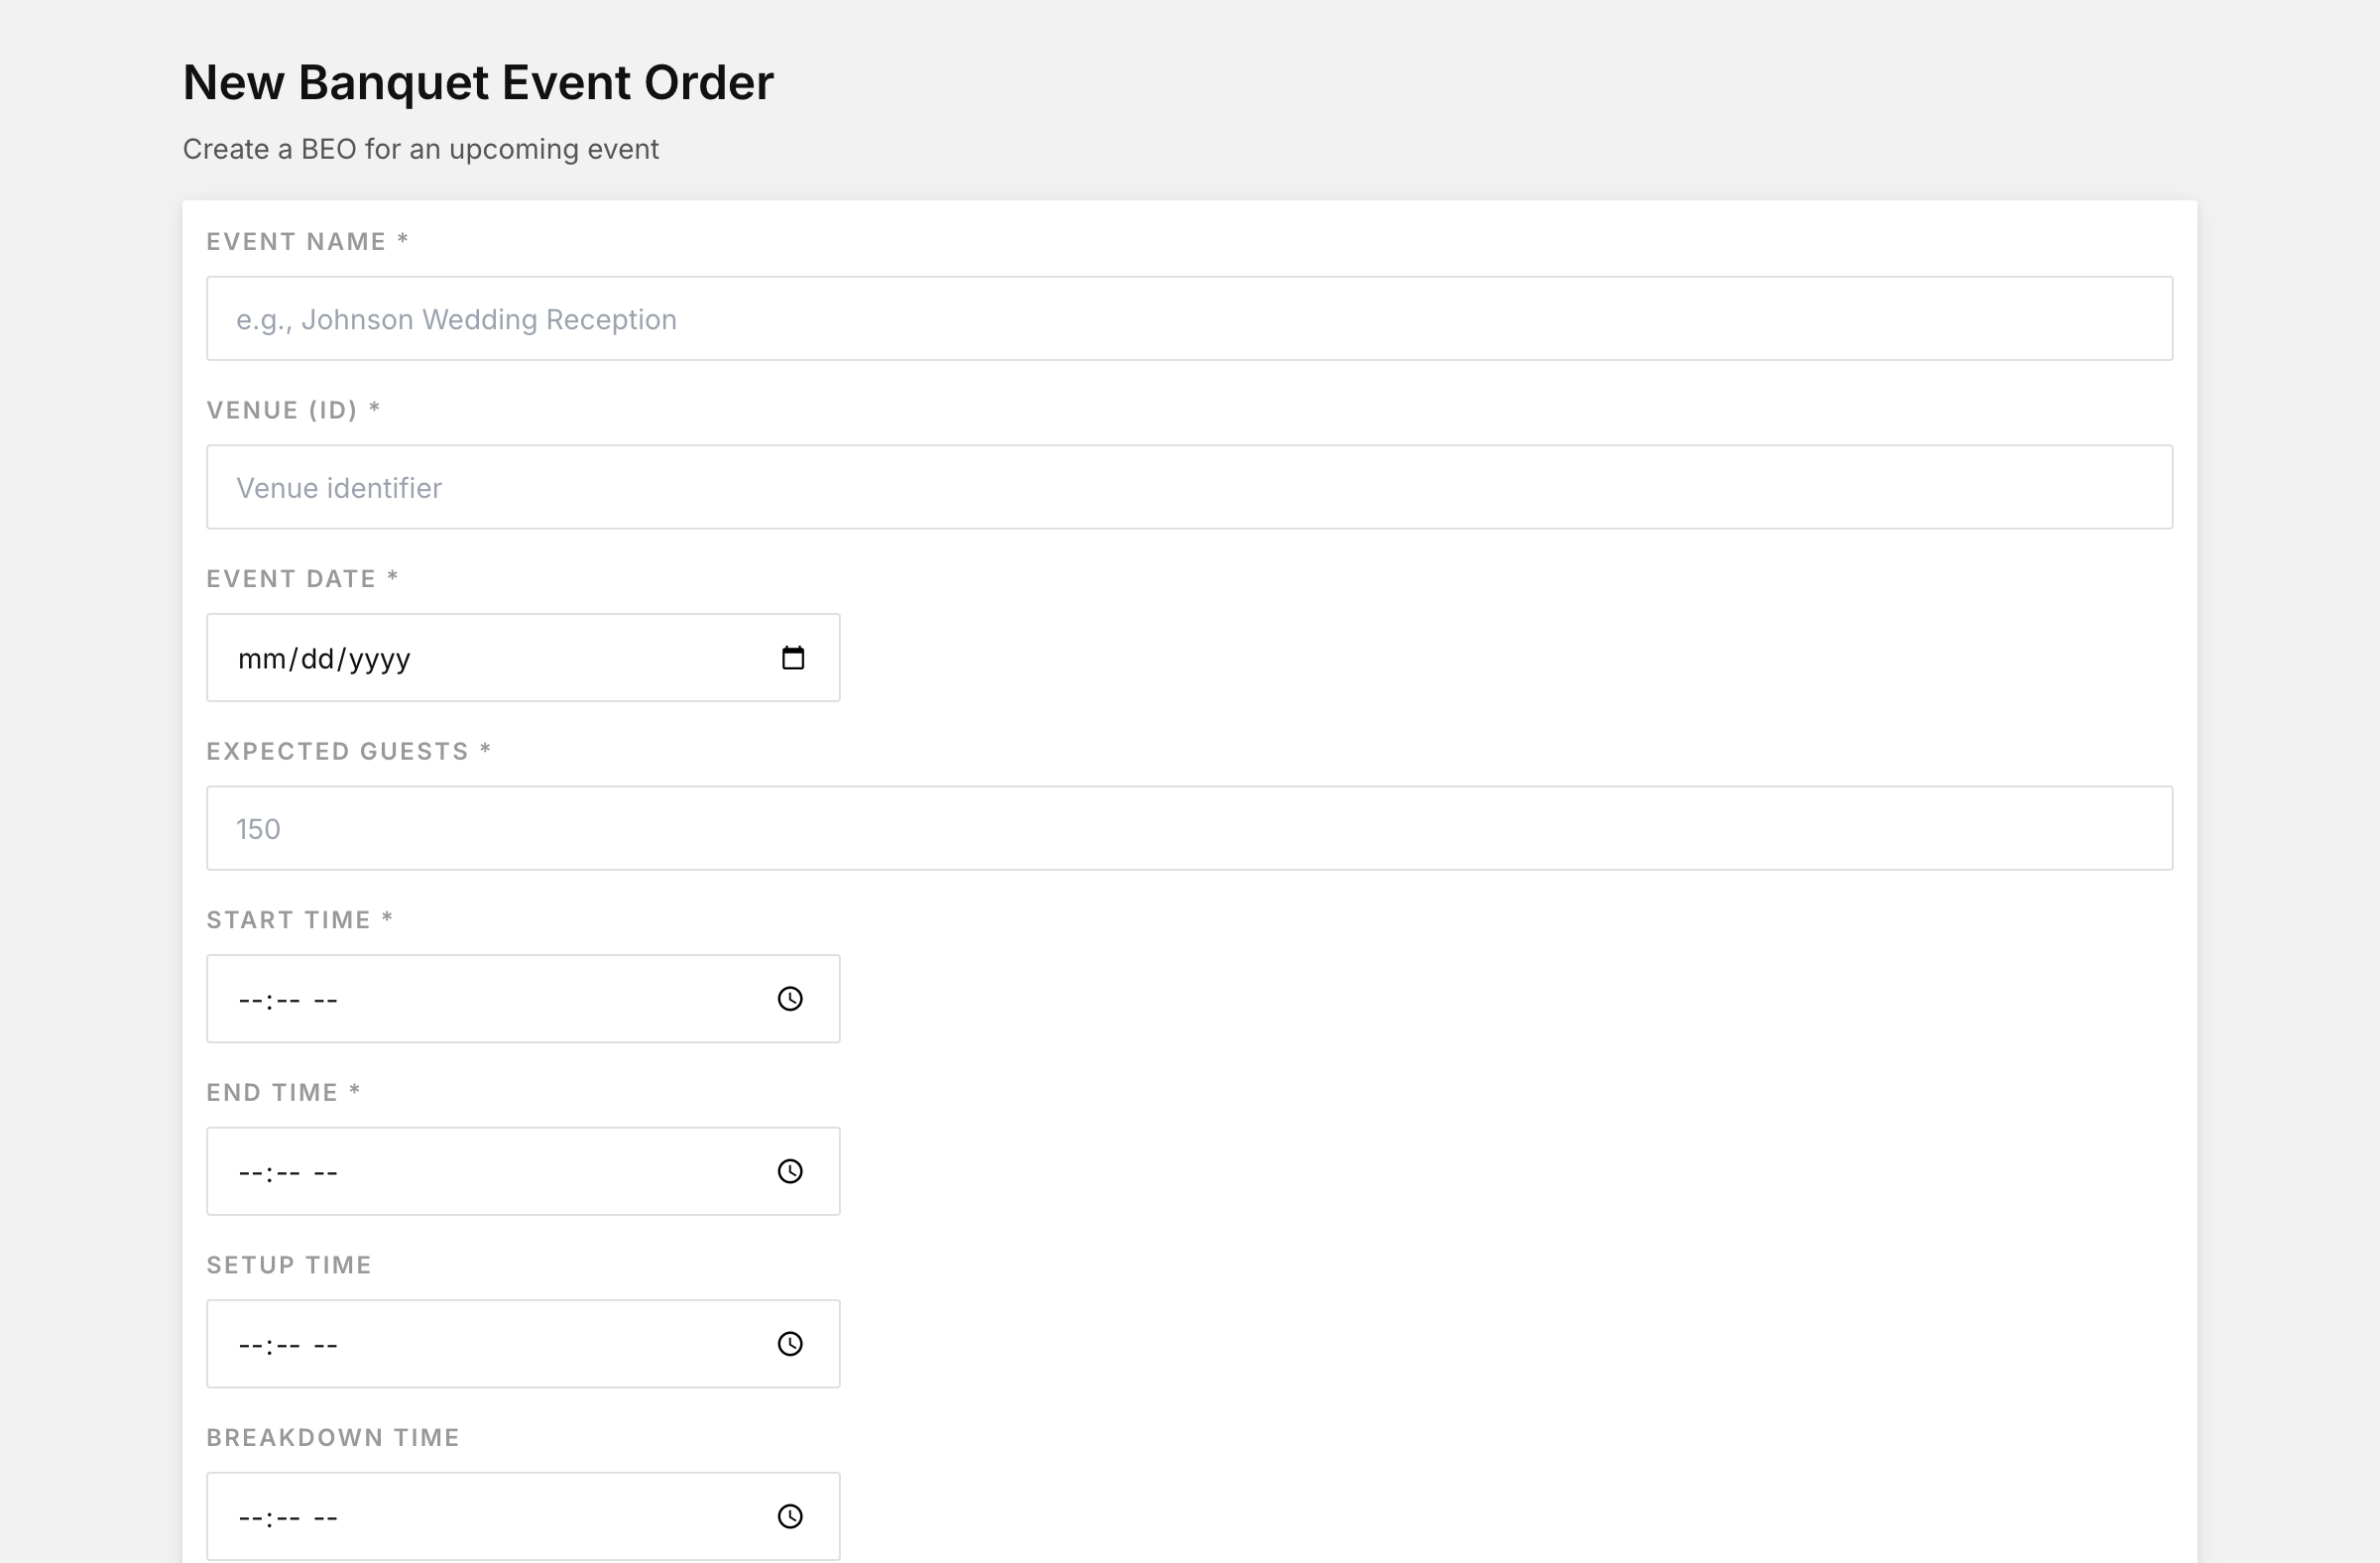The width and height of the screenshot is (2380, 1563).
Task: Click the EVENT NAME label
Action: click(x=307, y=241)
